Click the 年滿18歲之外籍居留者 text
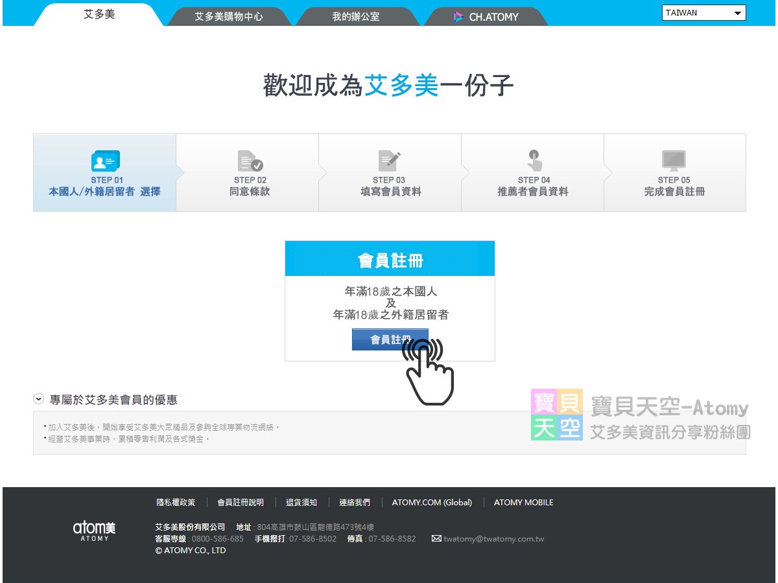This screenshot has height=583, width=778. pos(391,315)
